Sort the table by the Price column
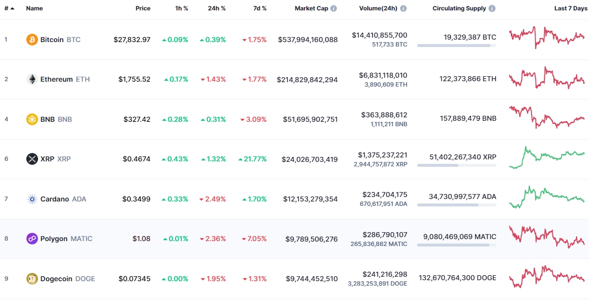Viewport: 589px width, 300px height. (143, 8)
